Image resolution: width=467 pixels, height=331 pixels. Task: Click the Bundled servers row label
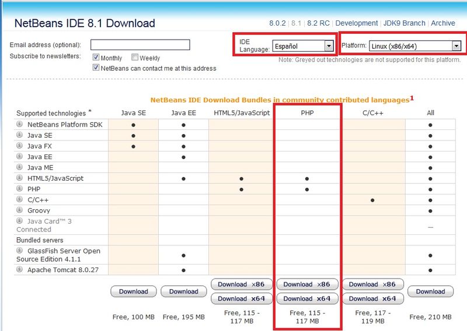tap(40, 240)
